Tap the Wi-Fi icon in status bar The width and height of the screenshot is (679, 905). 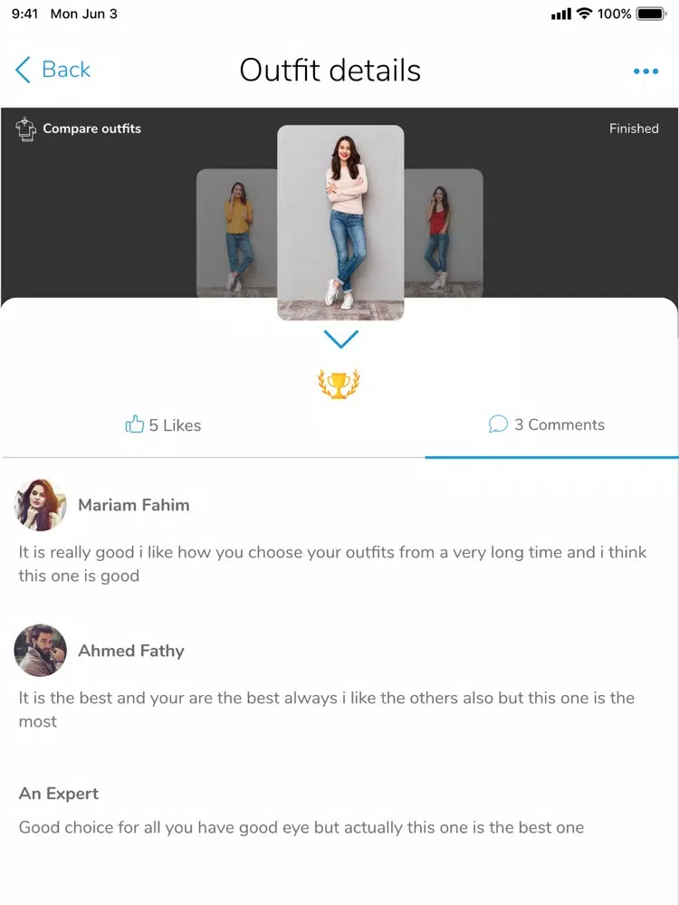[x=585, y=14]
